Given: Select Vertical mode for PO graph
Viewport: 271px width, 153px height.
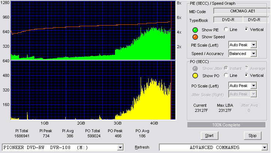Looking at the screenshot, I should pyautogui.click(x=247, y=75).
